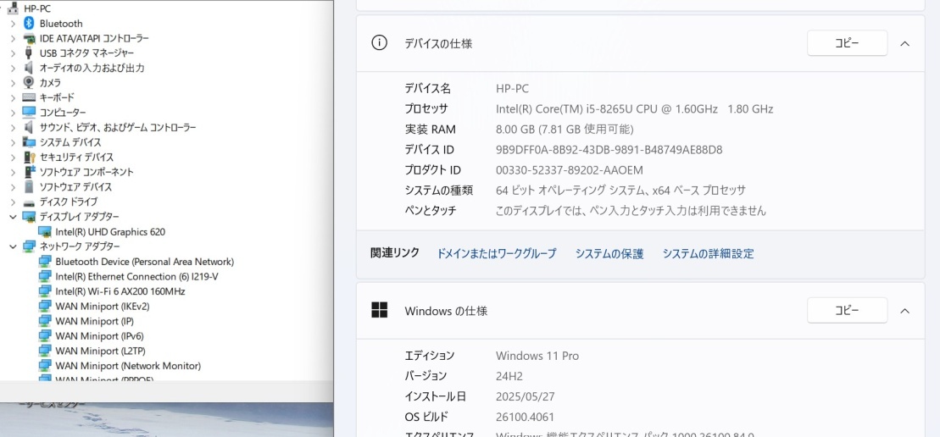Viewport: 940px width, 437px height.
Task: Copy device specifications with コピー button
Action: (847, 43)
